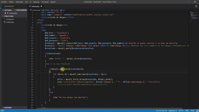Open the Ayuda menu

coord(53,2)
